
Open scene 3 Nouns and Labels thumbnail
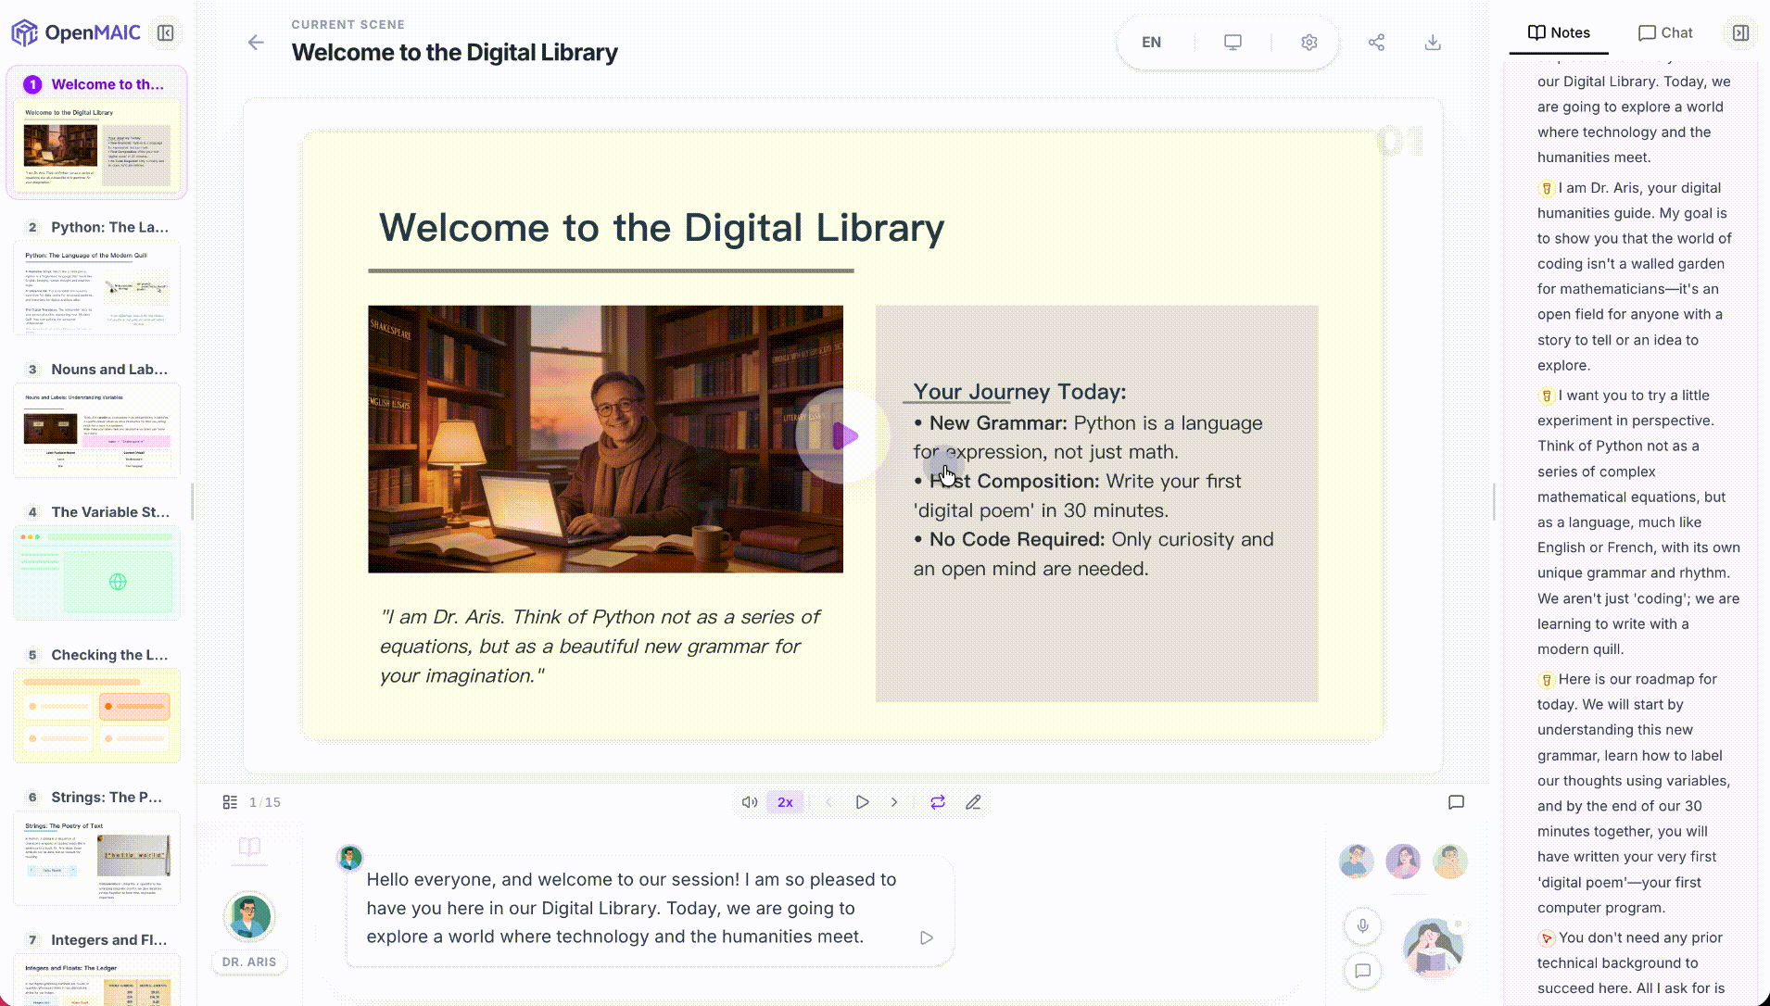tap(96, 429)
